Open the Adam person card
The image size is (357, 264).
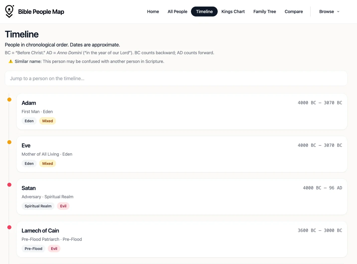(182, 112)
